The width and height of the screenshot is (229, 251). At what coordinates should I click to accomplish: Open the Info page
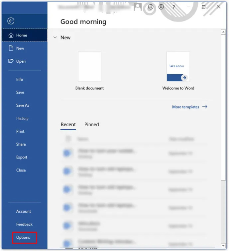25,79
